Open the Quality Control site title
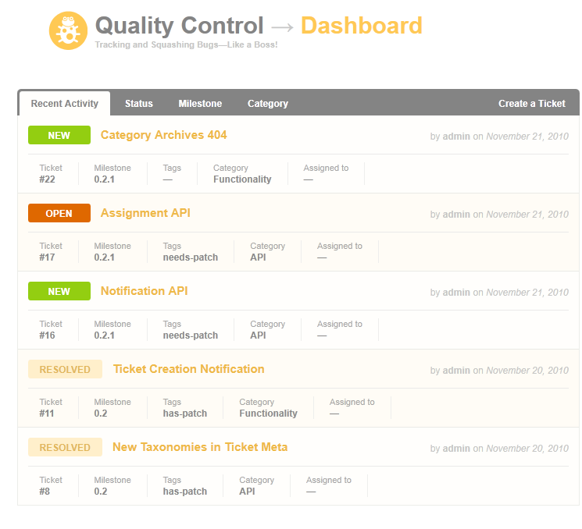 pyautogui.click(x=179, y=25)
